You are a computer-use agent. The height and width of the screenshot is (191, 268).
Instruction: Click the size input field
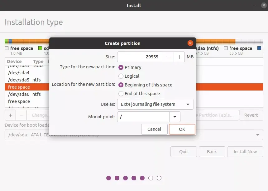point(140,57)
